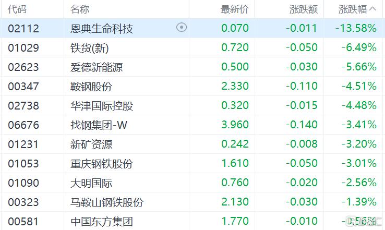This screenshot has width=385, height=230.
Task: Select stock code 00323
Action: [23, 202]
